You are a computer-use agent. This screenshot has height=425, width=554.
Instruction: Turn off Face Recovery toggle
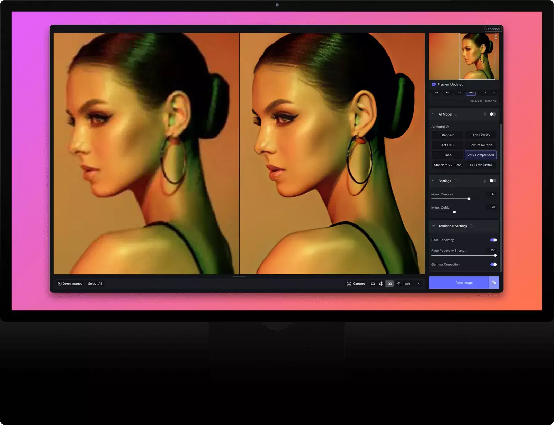[493, 240]
